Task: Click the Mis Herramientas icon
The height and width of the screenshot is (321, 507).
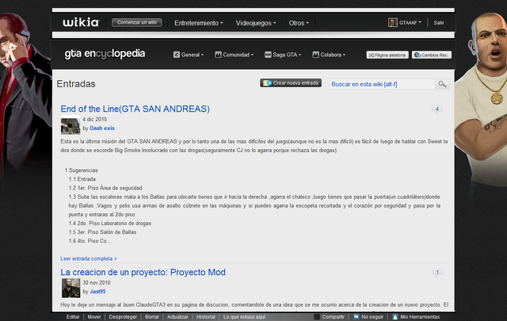Action: coord(395,317)
